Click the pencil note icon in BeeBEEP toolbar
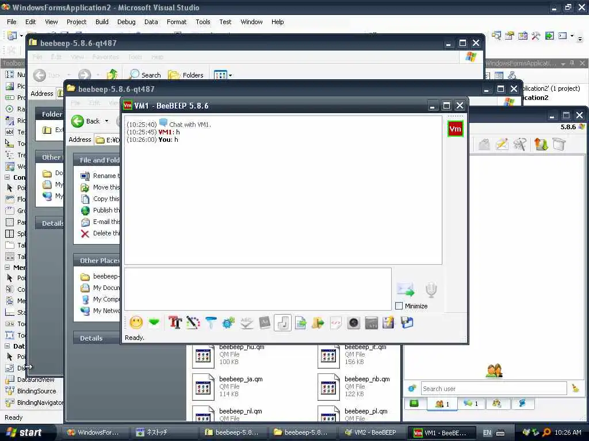The image size is (589, 441). click(x=502, y=144)
